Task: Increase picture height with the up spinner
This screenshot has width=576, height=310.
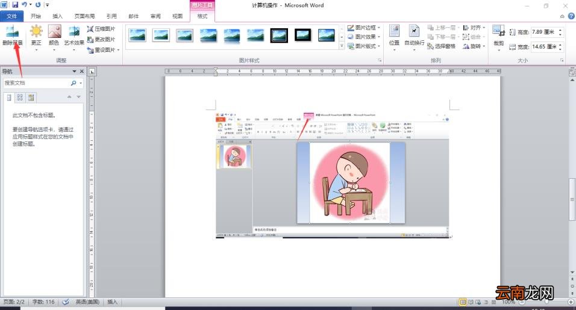Action: point(560,30)
